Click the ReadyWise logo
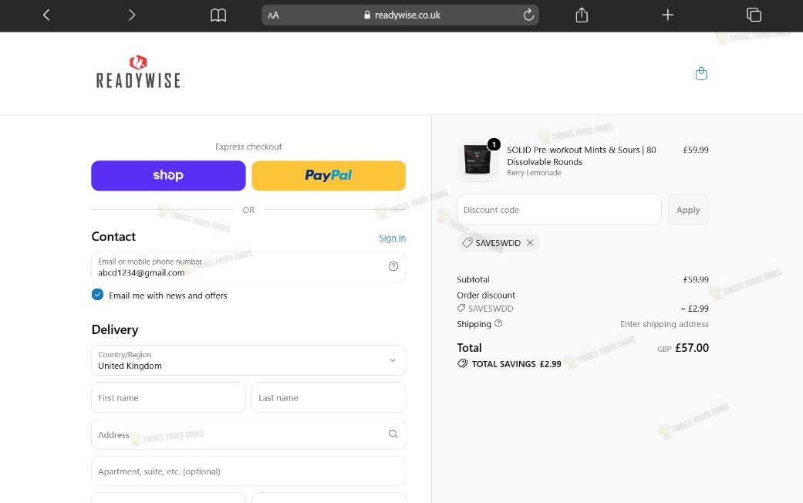803x503 pixels. 139,72
